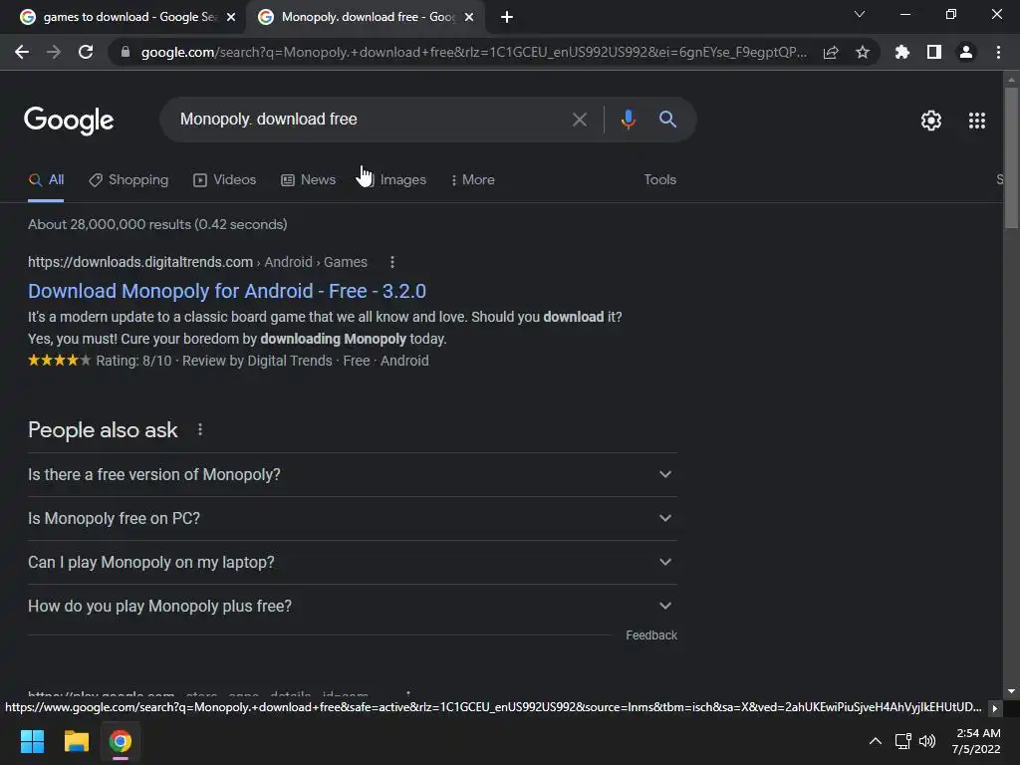The image size is (1020, 765).
Task: Click the Chrome taskbar icon
Action: tap(121, 741)
